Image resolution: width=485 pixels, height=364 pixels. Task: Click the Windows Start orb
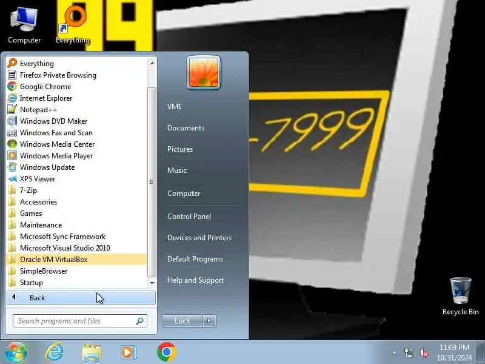pyautogui.click(x=16, y=352)
